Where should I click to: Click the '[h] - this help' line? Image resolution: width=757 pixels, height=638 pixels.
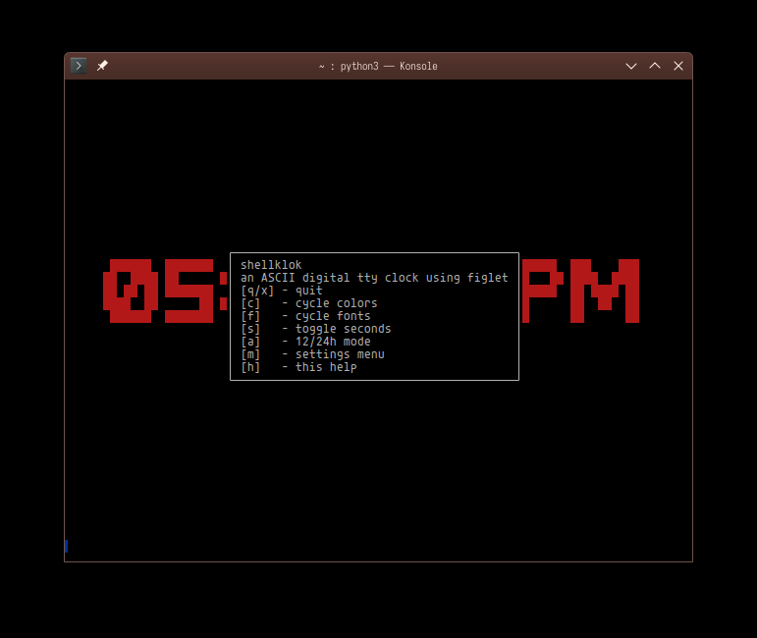pos(298,367)
